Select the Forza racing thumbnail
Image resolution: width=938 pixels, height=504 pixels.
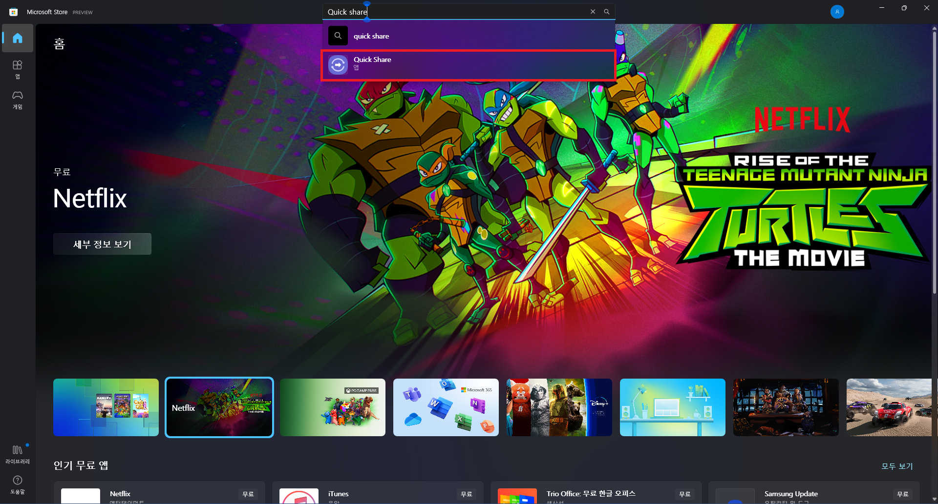tap(889, 407)
